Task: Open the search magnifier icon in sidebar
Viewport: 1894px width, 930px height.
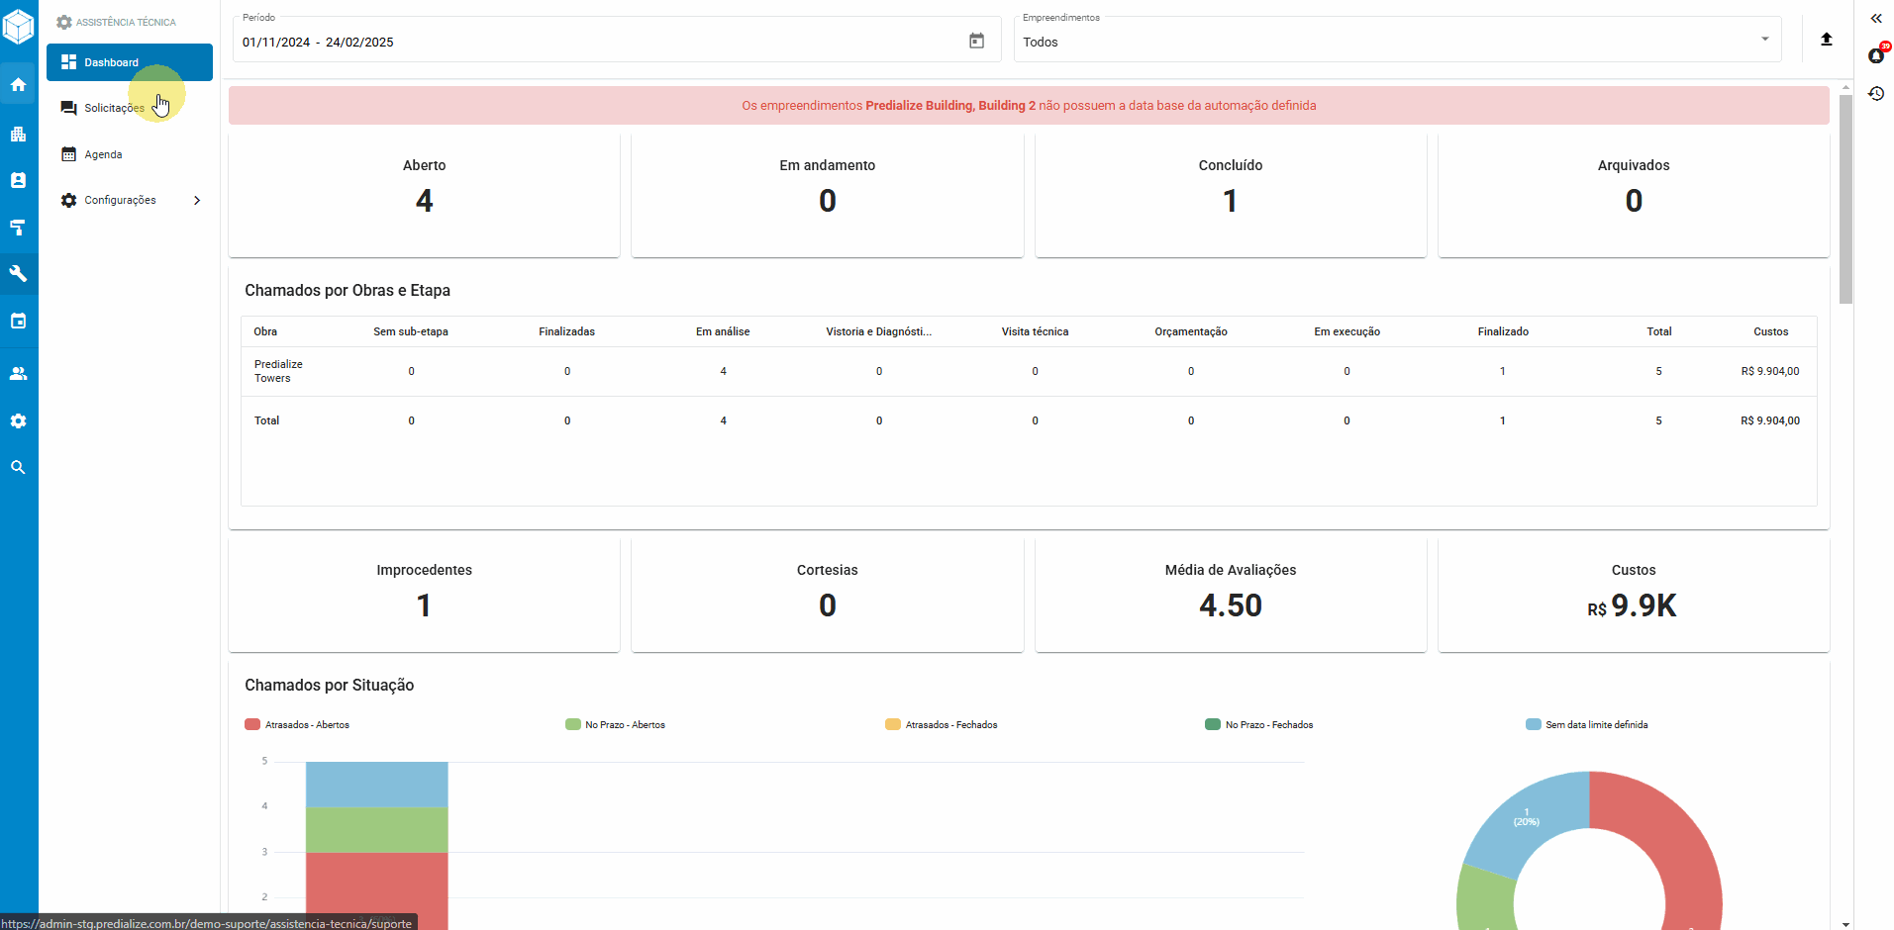Action: pyautogui.click(x=18, y=467)
